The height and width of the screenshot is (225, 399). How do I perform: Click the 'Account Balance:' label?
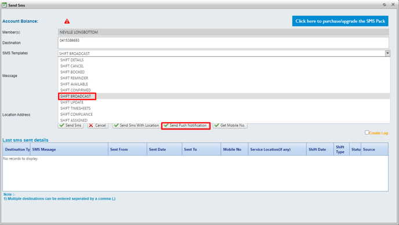coord(20,21)
